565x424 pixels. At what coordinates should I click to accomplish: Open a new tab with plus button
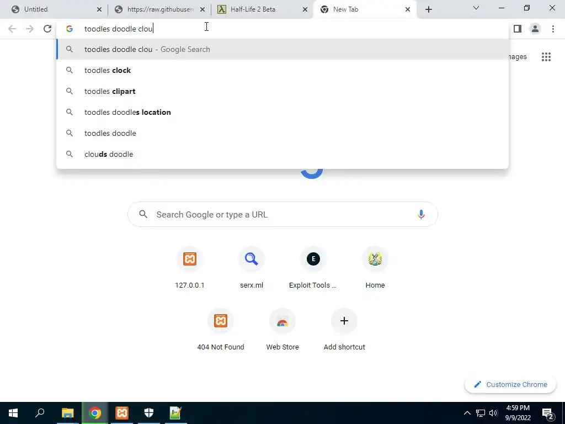click(x=428, y=9)
